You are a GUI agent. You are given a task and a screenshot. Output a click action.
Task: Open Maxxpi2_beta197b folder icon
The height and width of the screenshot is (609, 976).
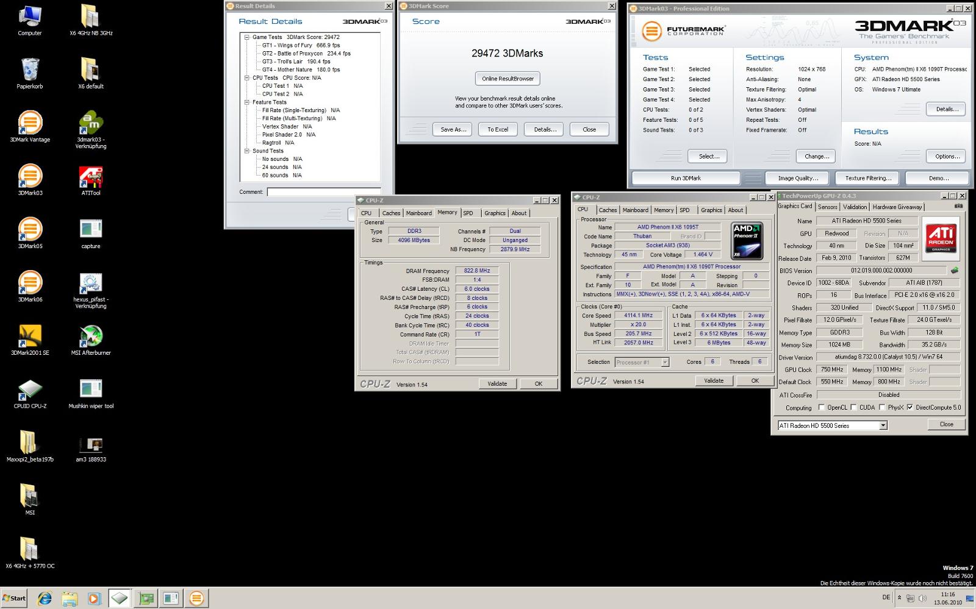(29, 446)
